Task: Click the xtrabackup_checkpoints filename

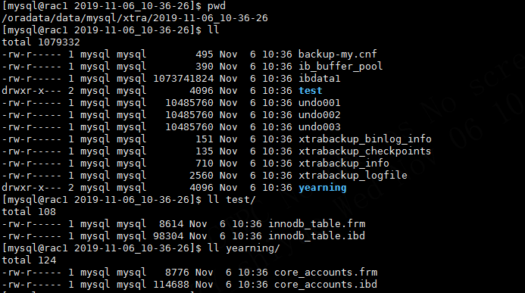Action: tap(364, 151)
